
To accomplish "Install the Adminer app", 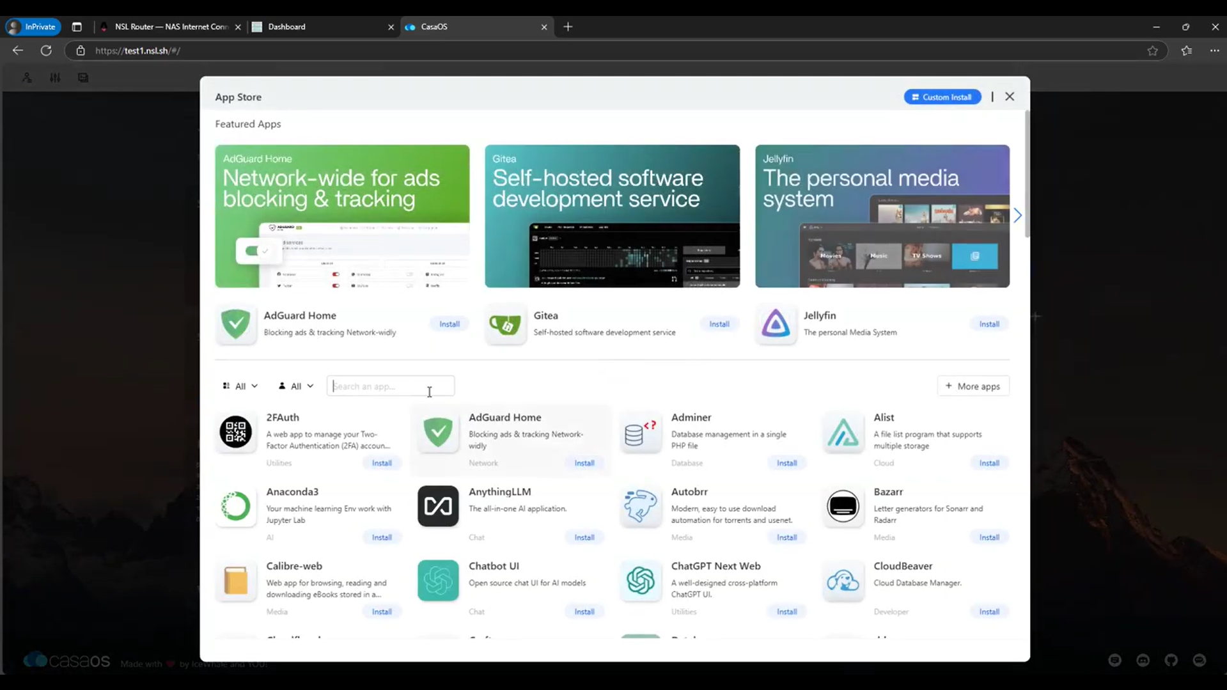I will 786,463.
